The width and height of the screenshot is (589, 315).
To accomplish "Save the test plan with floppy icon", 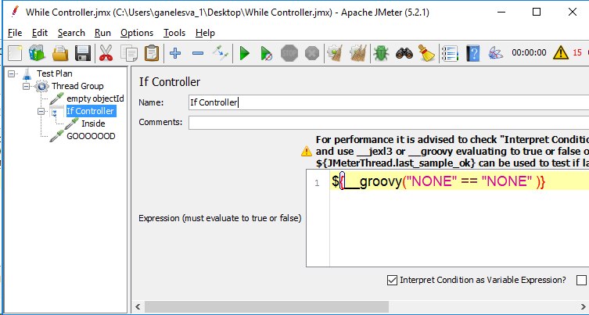I will coord(83,53).
